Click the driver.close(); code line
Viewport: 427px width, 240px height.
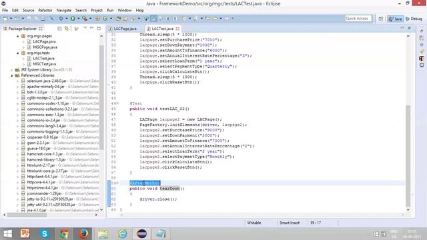pyautogui.click(x=158, y=199)
